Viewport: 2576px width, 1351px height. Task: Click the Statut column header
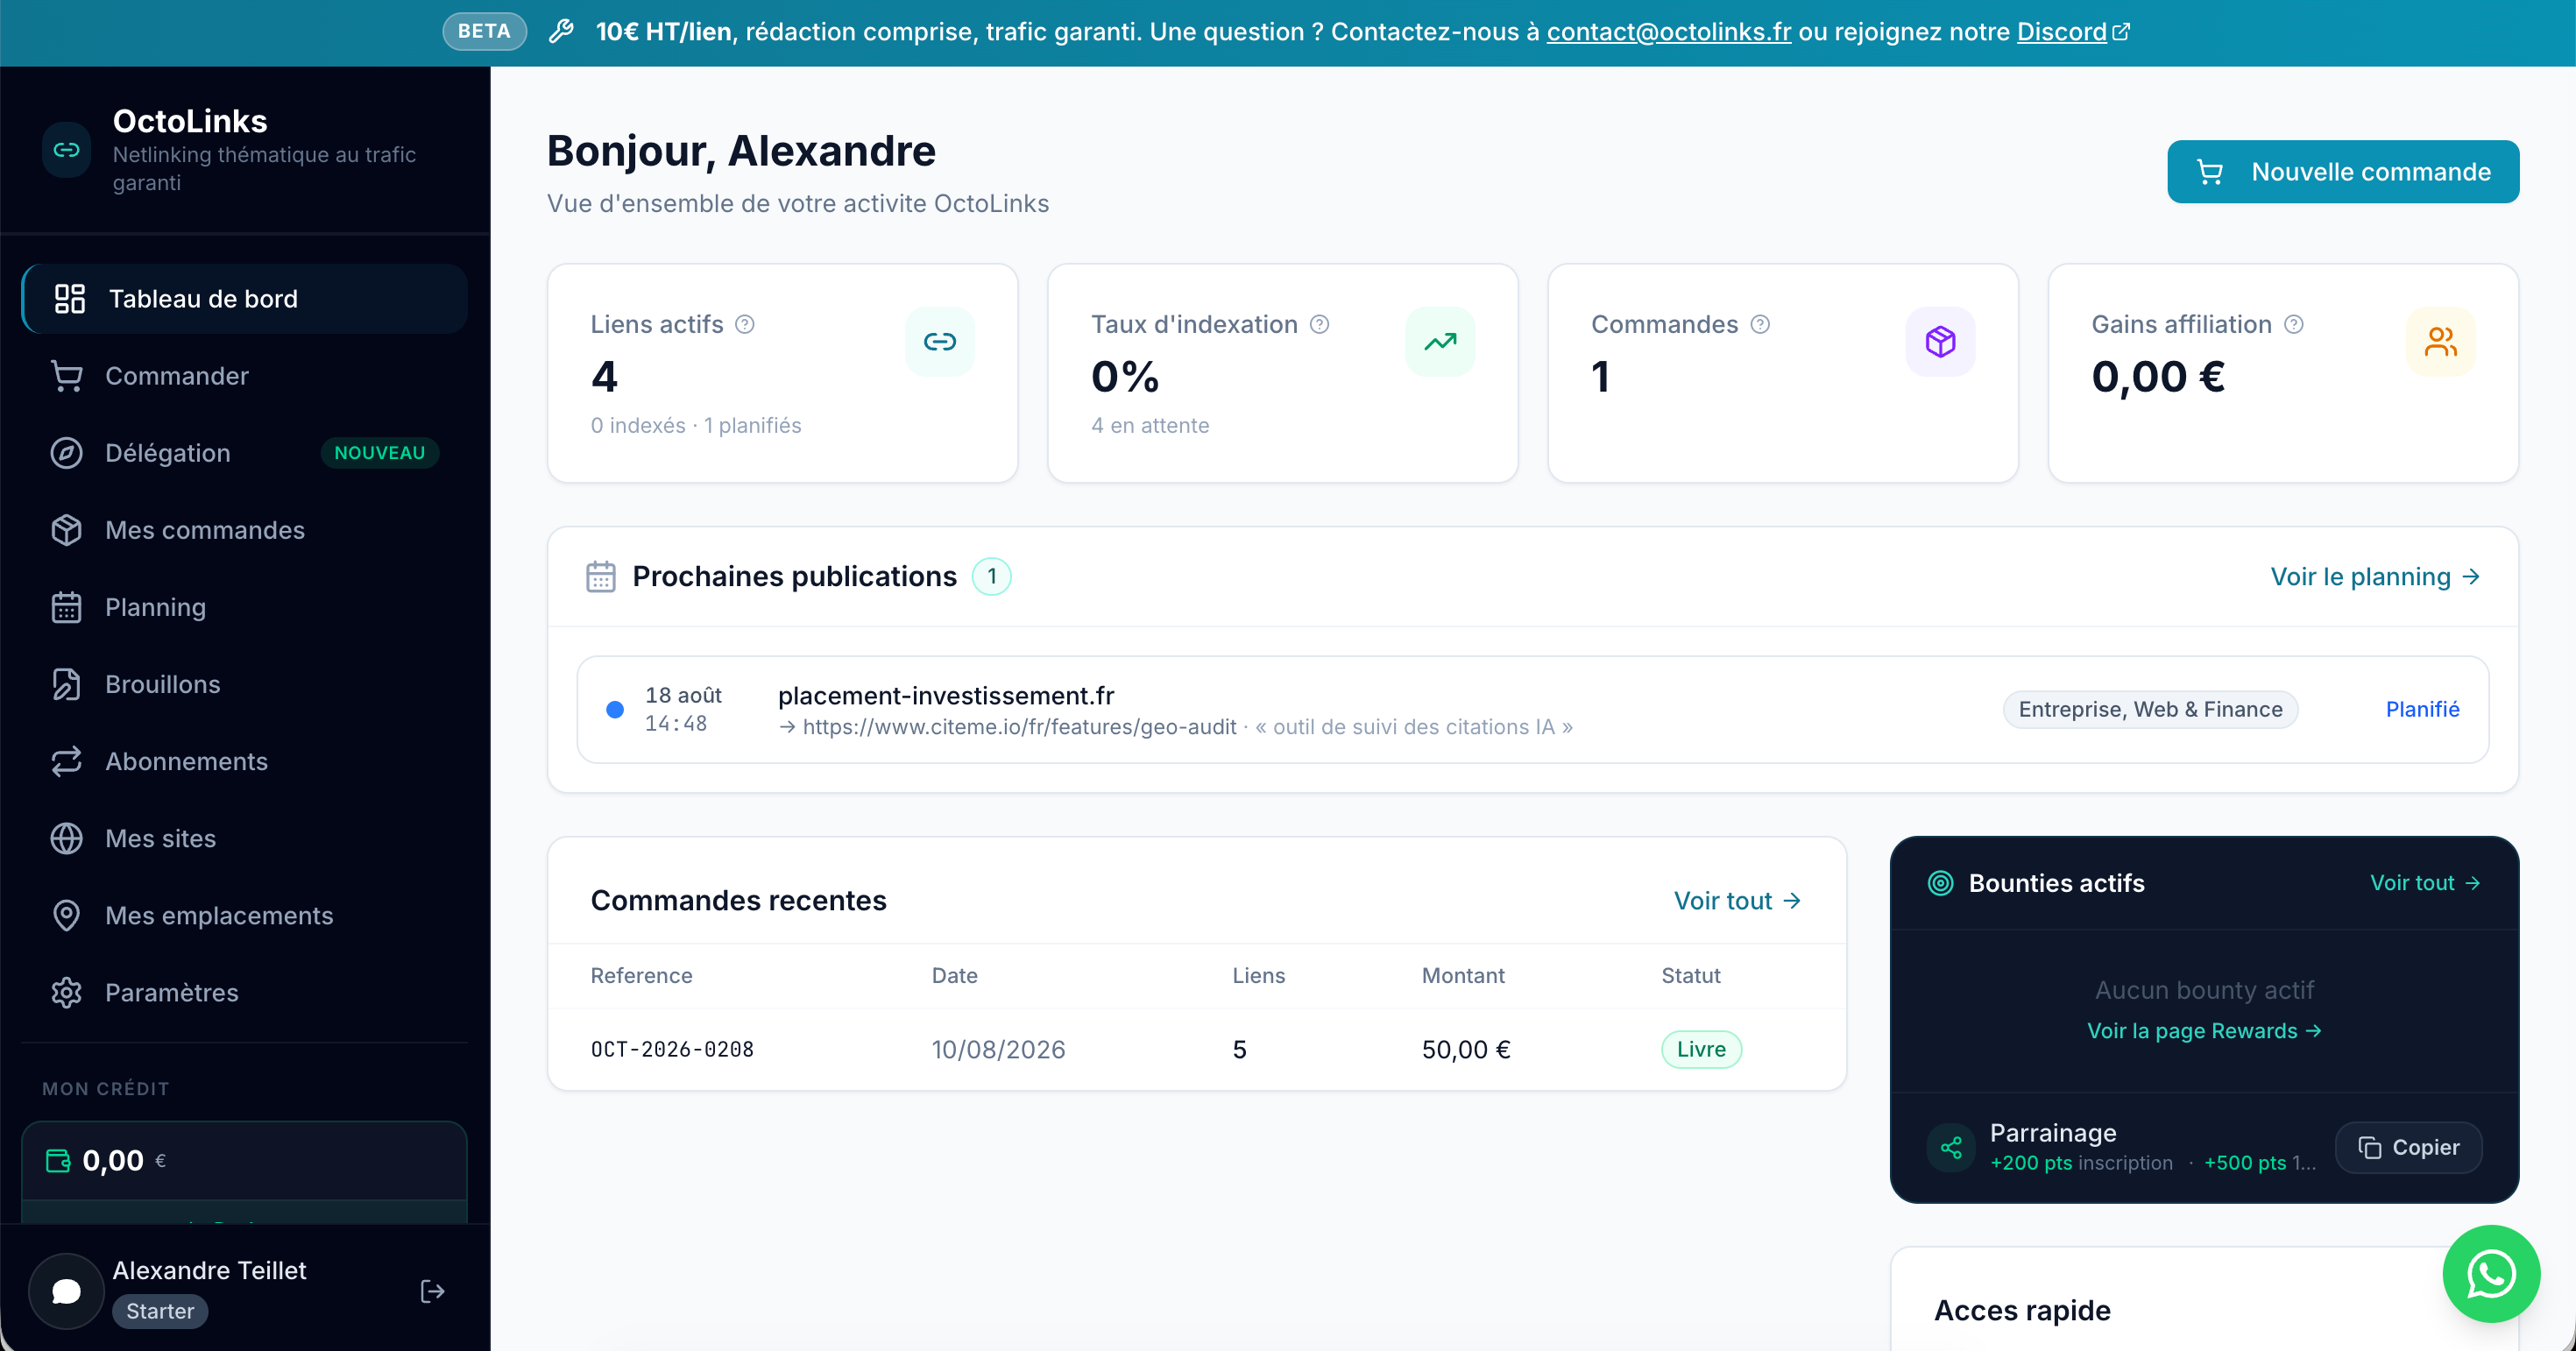1690,976
